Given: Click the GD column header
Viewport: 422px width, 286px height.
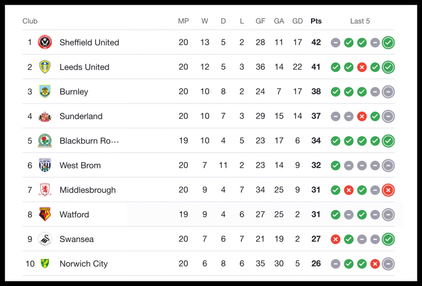Looking at the screenshot, I should point(297,21).
